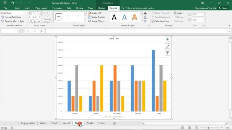Viewport: 232px width, 130px height.
Task: Open the Chart Filters funnel button
Action: click(167, 53)
